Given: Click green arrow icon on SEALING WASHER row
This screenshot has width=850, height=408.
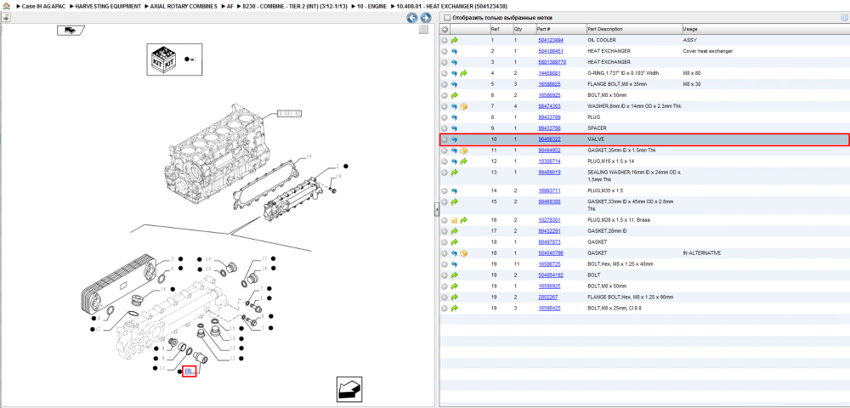Looking at the screenshot, I should [455, 173].
